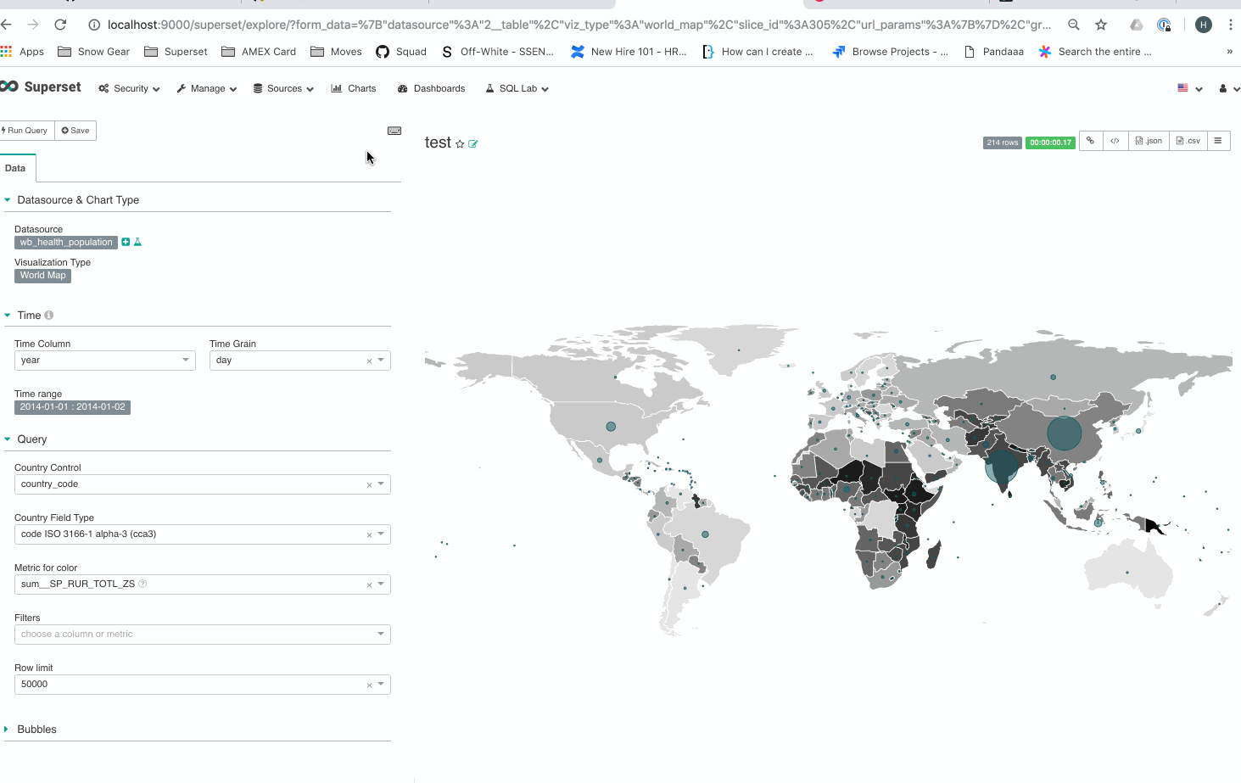Go back using the browser back arrow

coord(6,25)
